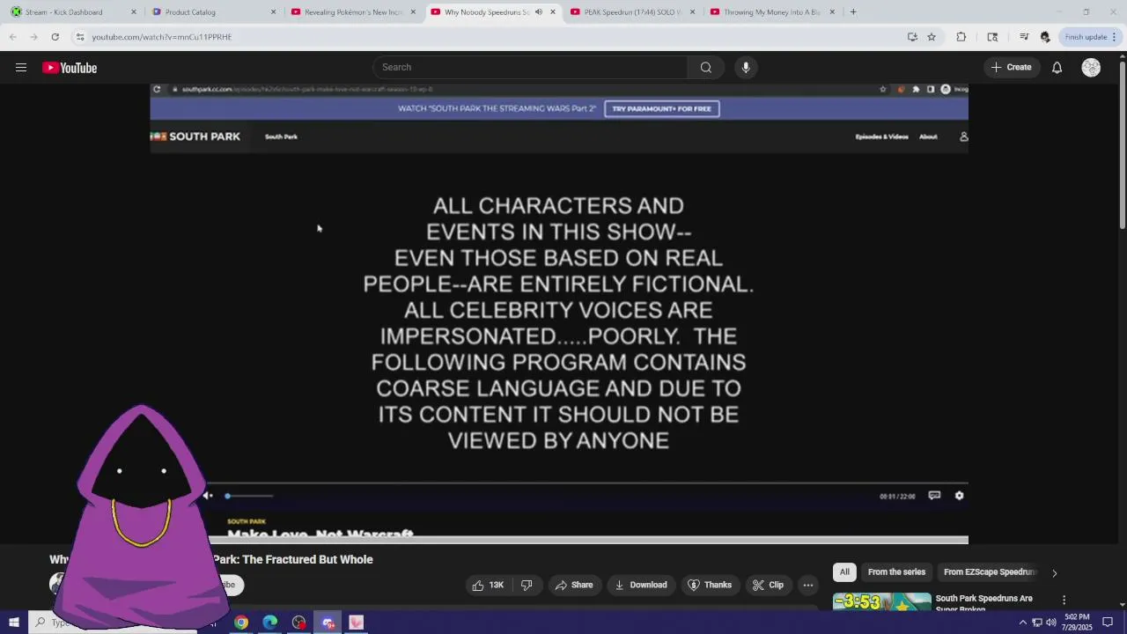Select From EZScape Speedruns chip
1127x634 pixels.
[989, 572]
